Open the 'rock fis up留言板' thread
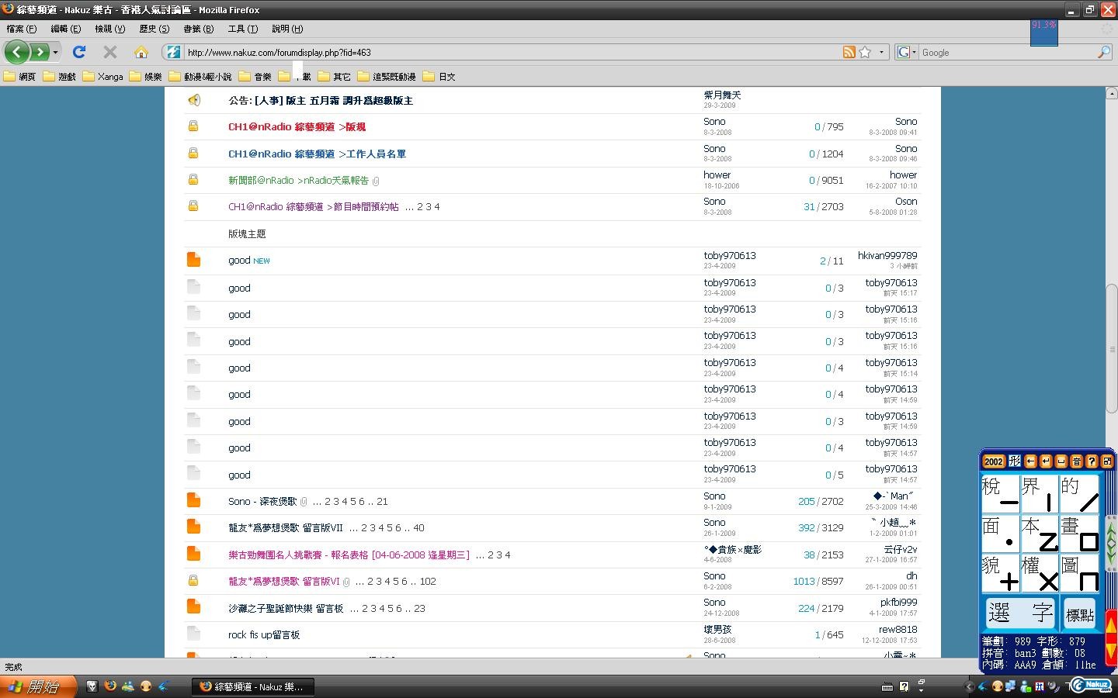 264,634
